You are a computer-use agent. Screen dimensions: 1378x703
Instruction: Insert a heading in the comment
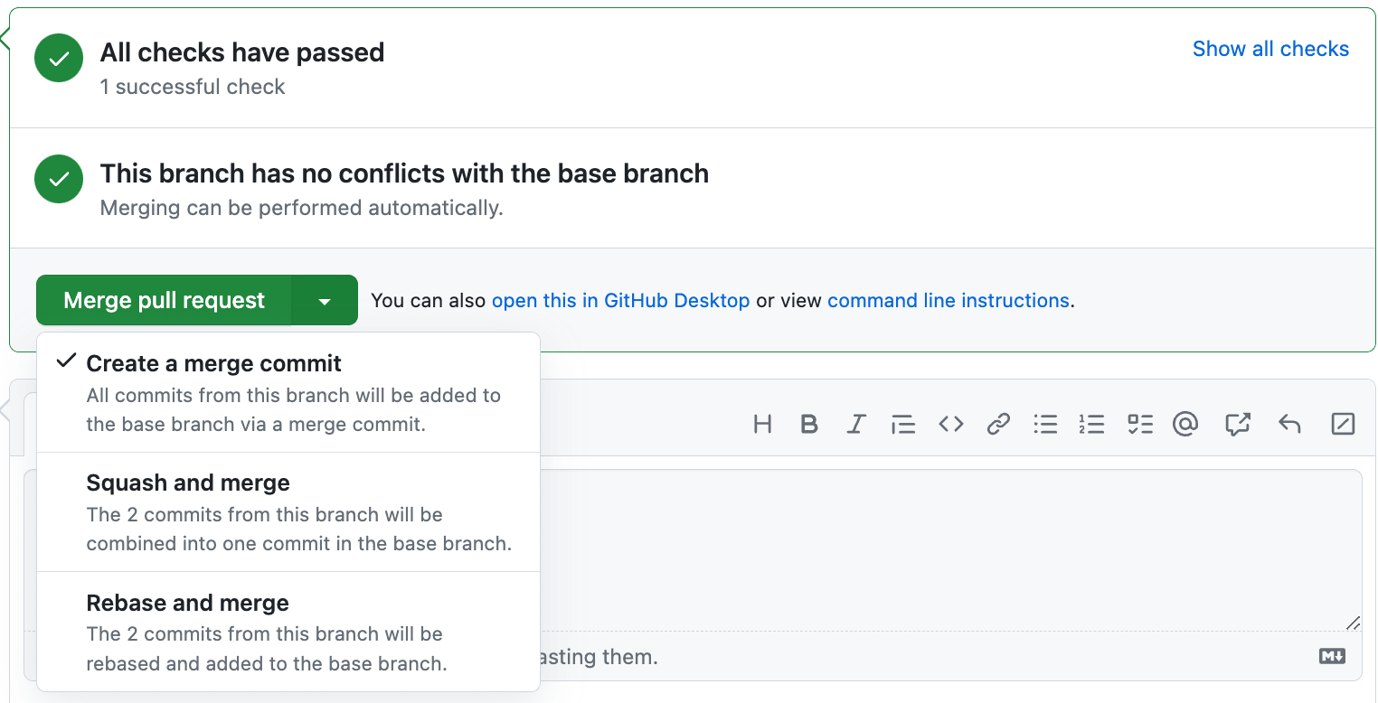(x=762, y=424)
